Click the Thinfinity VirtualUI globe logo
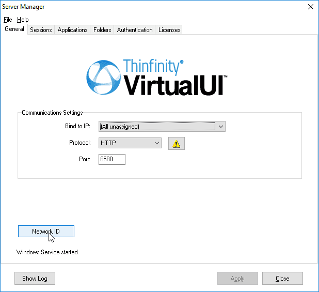319x292 pixels. [x=103, y=78]
